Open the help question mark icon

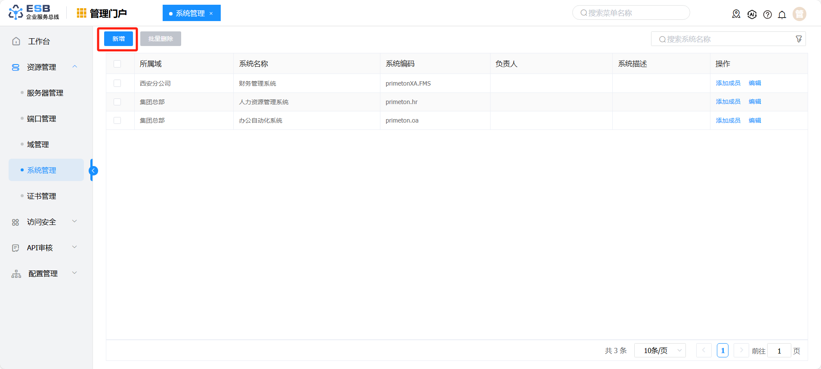point(767,15)
